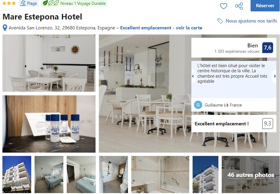Click Guillaume's reviewer avatar
Image resolution: width=280 pixels, height=194 pixels.
[198, 105]
